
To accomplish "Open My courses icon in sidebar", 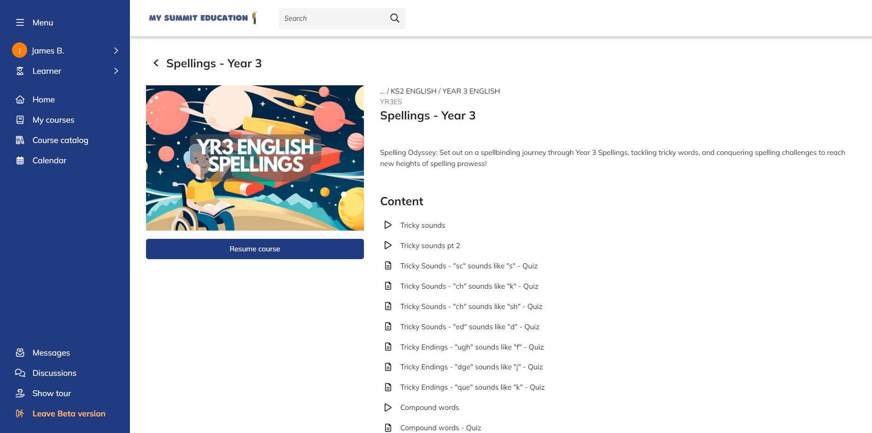I will pos(20,120).
